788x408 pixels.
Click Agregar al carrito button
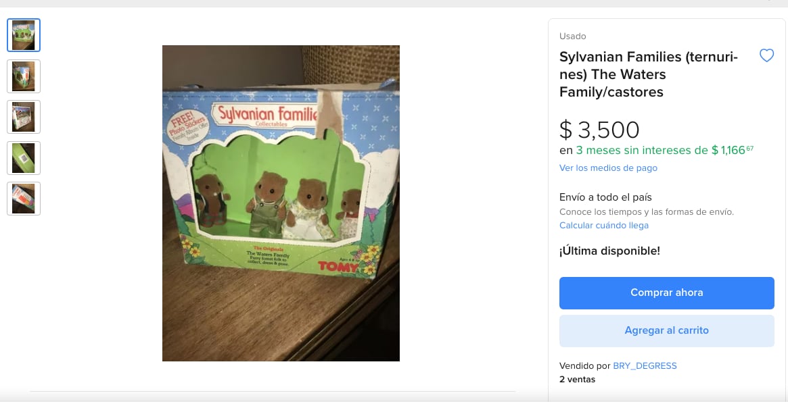(666, 330)
